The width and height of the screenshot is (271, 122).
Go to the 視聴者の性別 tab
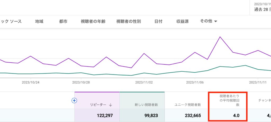(x=129, y=21)
